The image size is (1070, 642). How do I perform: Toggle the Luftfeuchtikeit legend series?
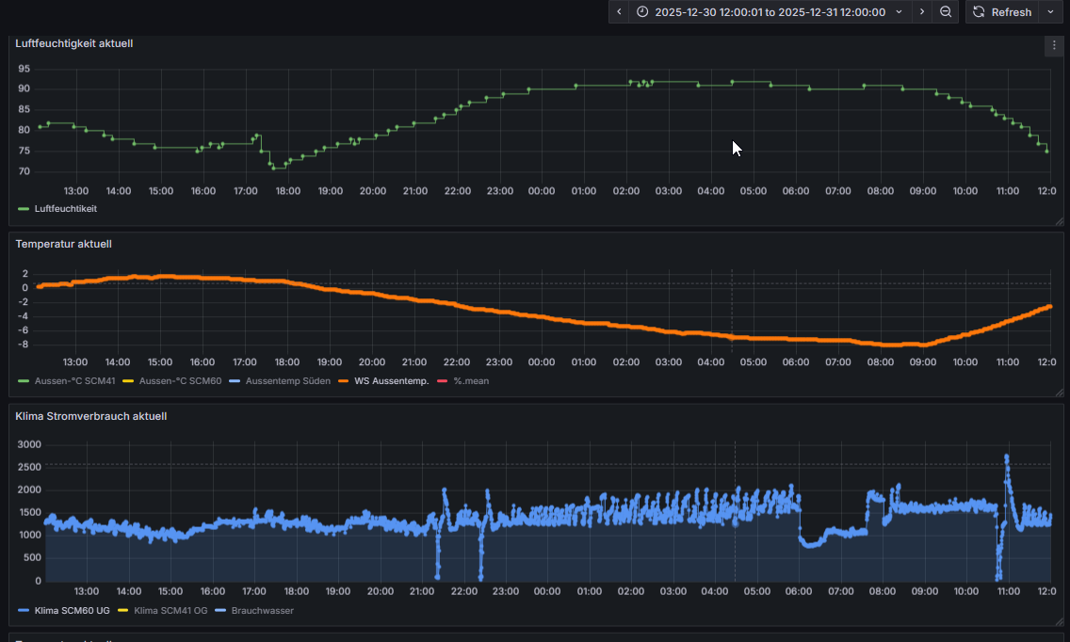click(64, 209)
